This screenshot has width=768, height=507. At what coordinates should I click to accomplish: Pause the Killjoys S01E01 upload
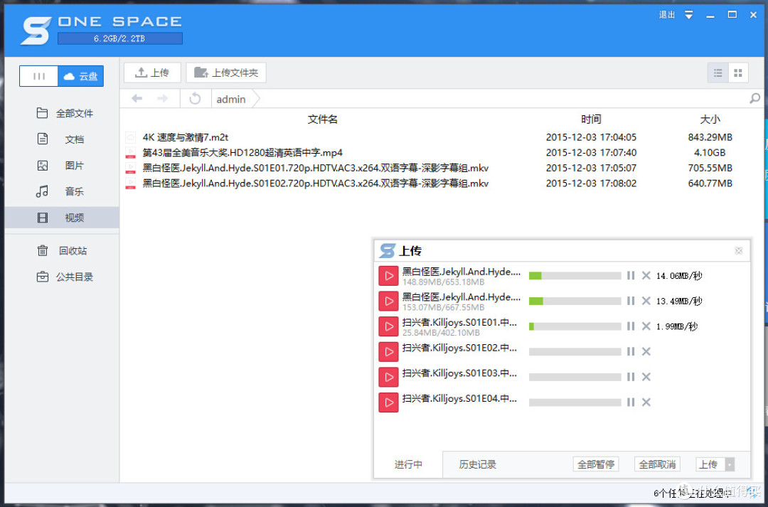[630, 326]
